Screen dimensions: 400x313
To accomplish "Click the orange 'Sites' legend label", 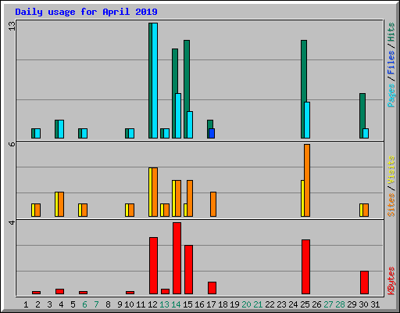I will [391, 205].
